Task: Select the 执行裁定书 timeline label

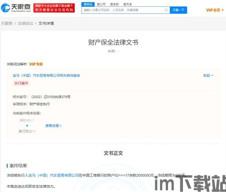Action: [x=27, y=131]
